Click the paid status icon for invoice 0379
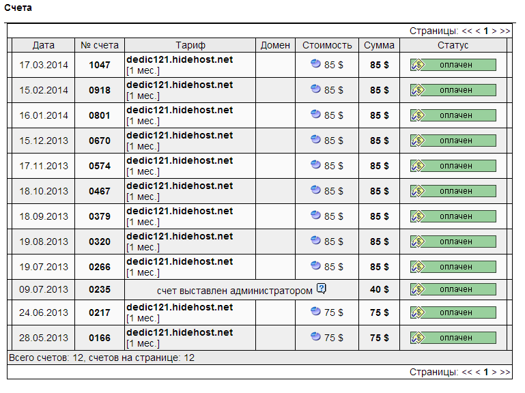The height and width of the screenshot is (393, 525). [x=418, y=216]
